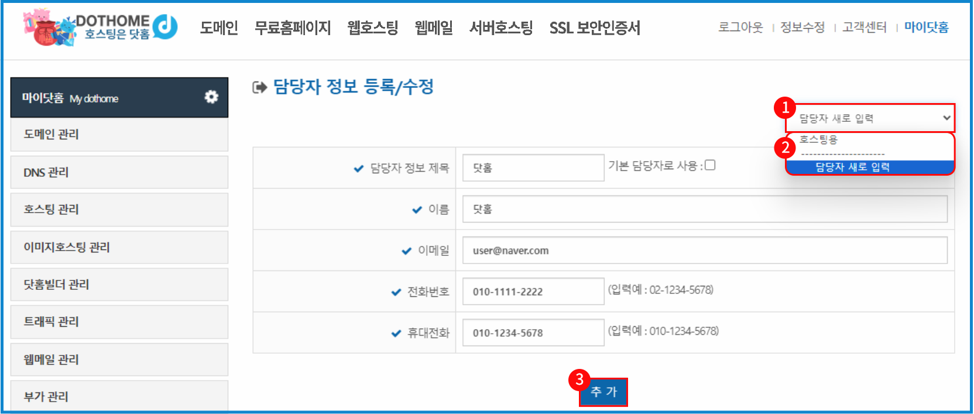The height and width of the screenshot is (414, 974).
Task: Click the 담당자 정보 등록/수정 heading
Action: [354, 87]
